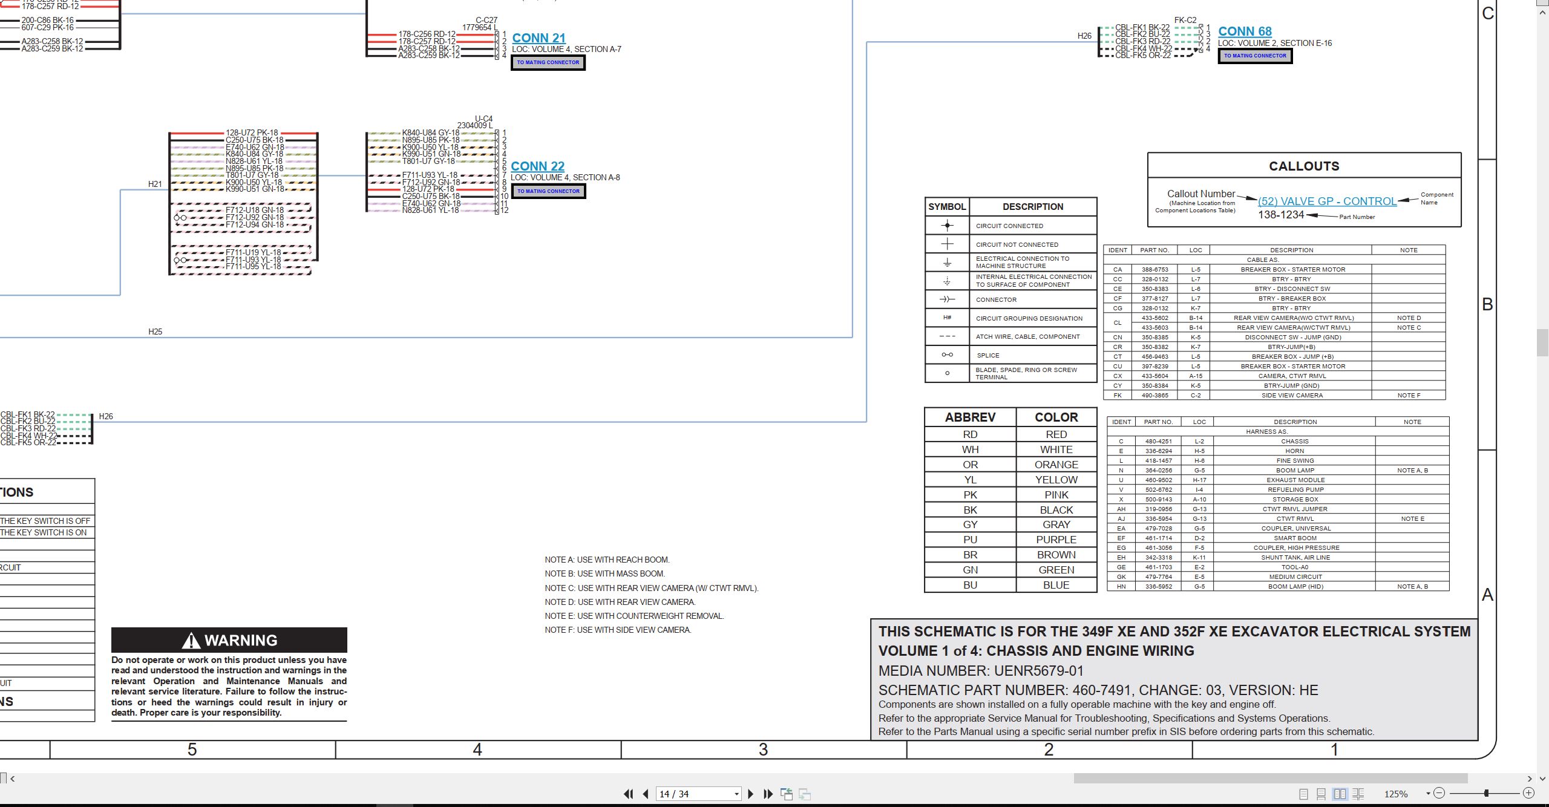Click row letter B in right border
This screenshot has width=1549, height=807.
pos(1487,304)
